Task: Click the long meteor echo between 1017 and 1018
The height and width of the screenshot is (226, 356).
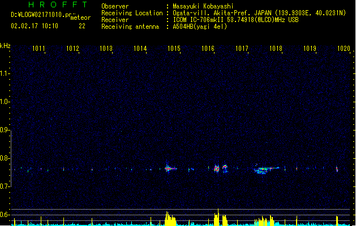Action: (266, 169)
